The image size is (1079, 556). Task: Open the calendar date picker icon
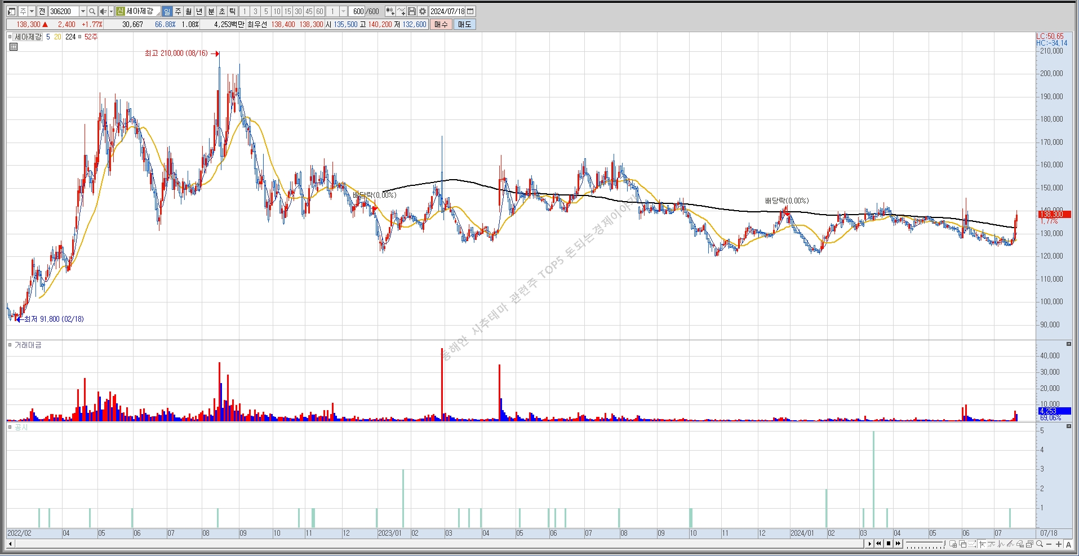click(x=470, y=11)
